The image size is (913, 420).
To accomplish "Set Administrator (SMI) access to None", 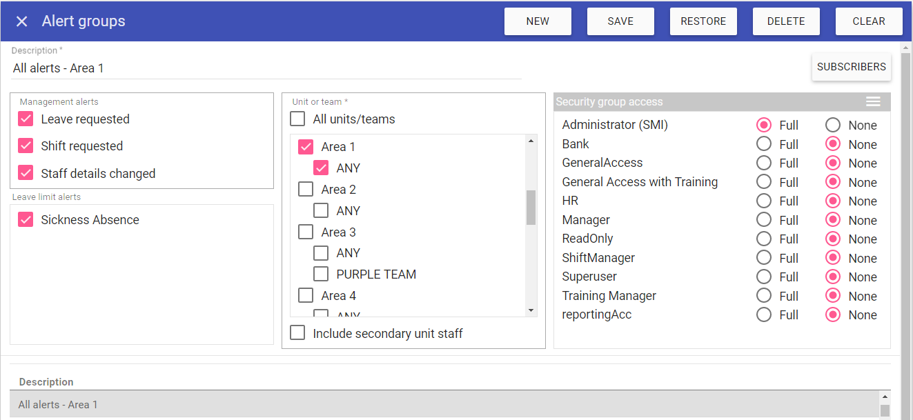I will point(833,126).
